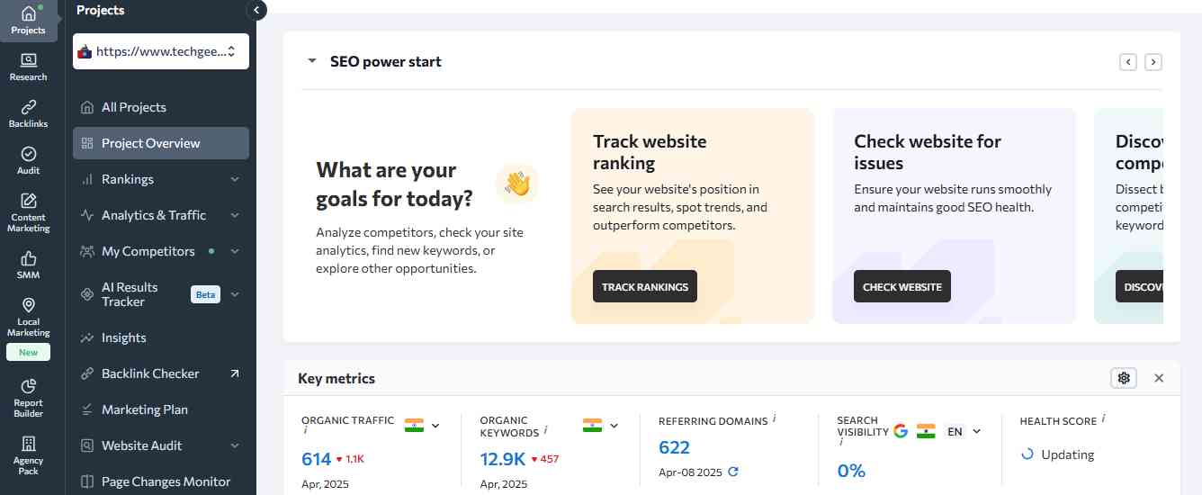Click the Check website for issues heading
This screenshot has height=495, width=1202.
click(928, 152)
